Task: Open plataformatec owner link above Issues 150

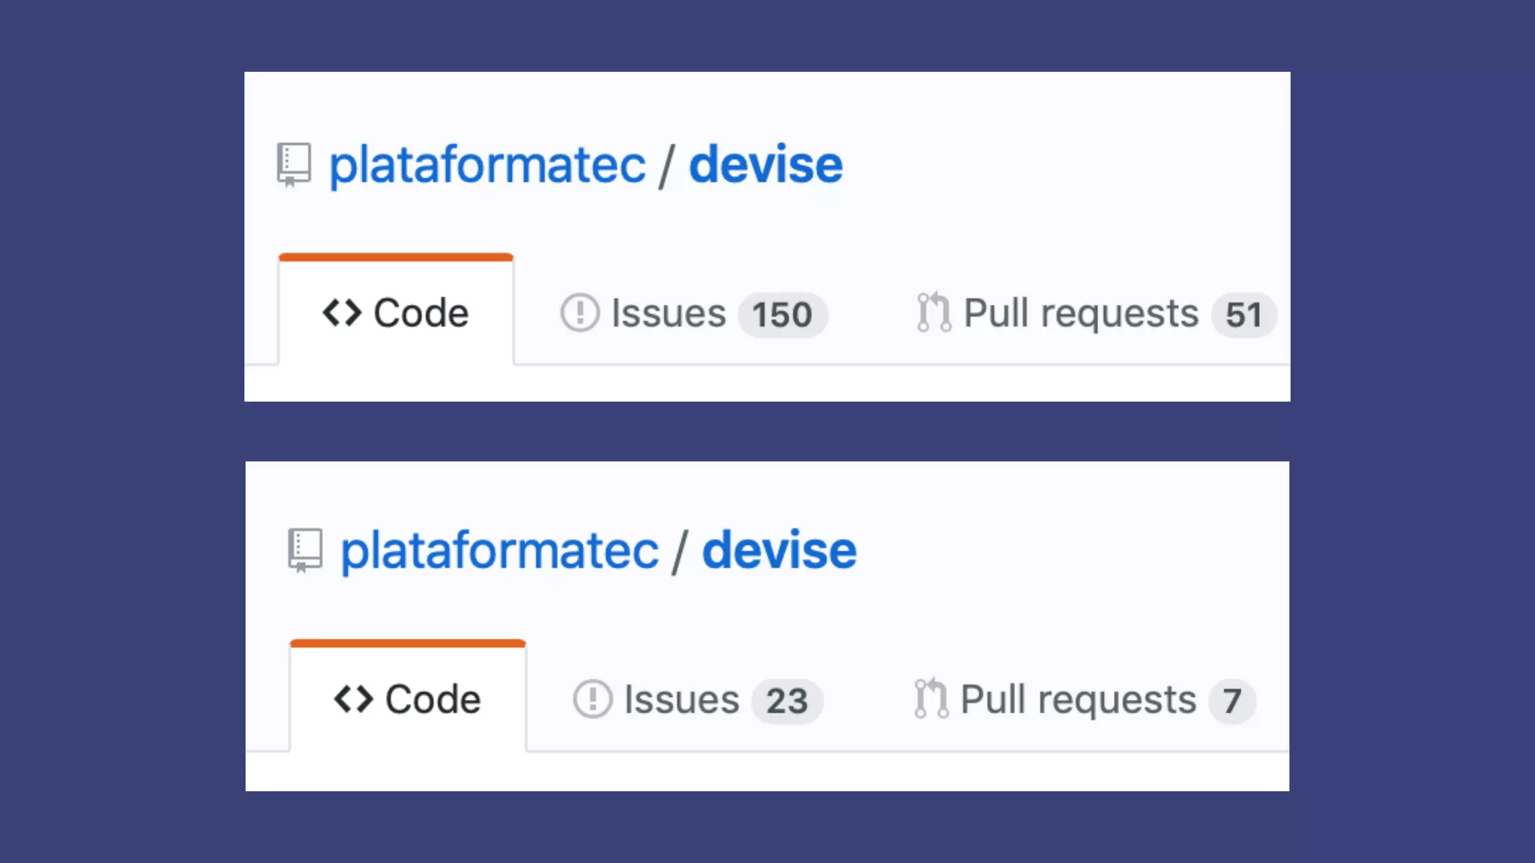Action: point(487,165)
